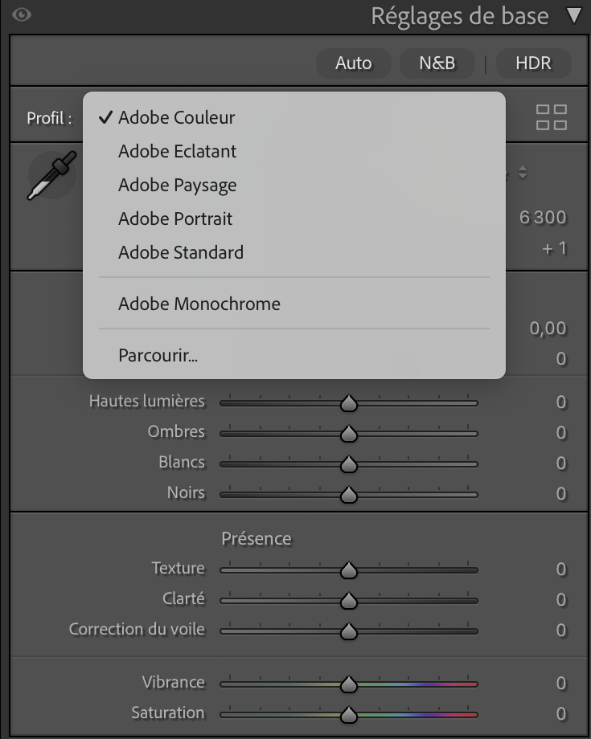Pick the Adobe Standard profile
This screenshot has width=591, height=739.
click(180, 252)
